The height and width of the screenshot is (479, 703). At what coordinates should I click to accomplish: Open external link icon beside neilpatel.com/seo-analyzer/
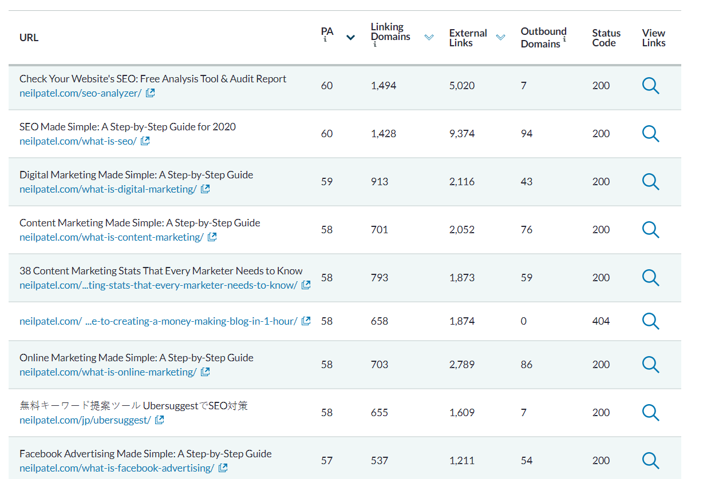(150, 93)
